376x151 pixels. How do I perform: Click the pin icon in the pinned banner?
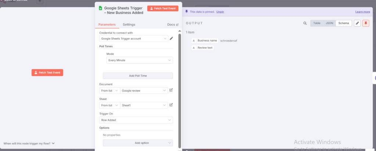click(187, 11)
